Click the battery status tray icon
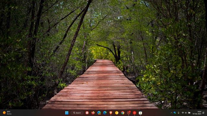Screen dimensions: 207x116 pos(189,113)
